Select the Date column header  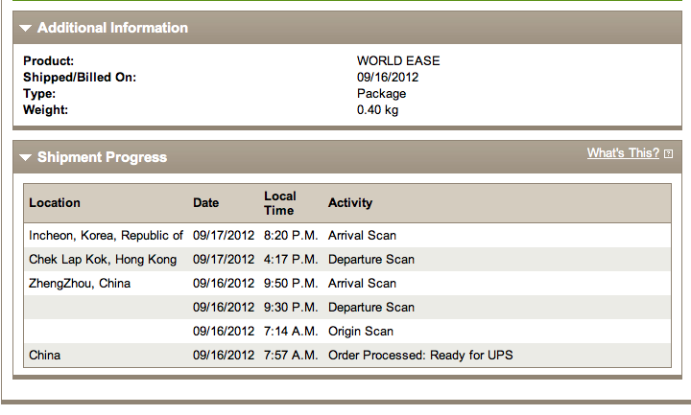pos(205,203)
